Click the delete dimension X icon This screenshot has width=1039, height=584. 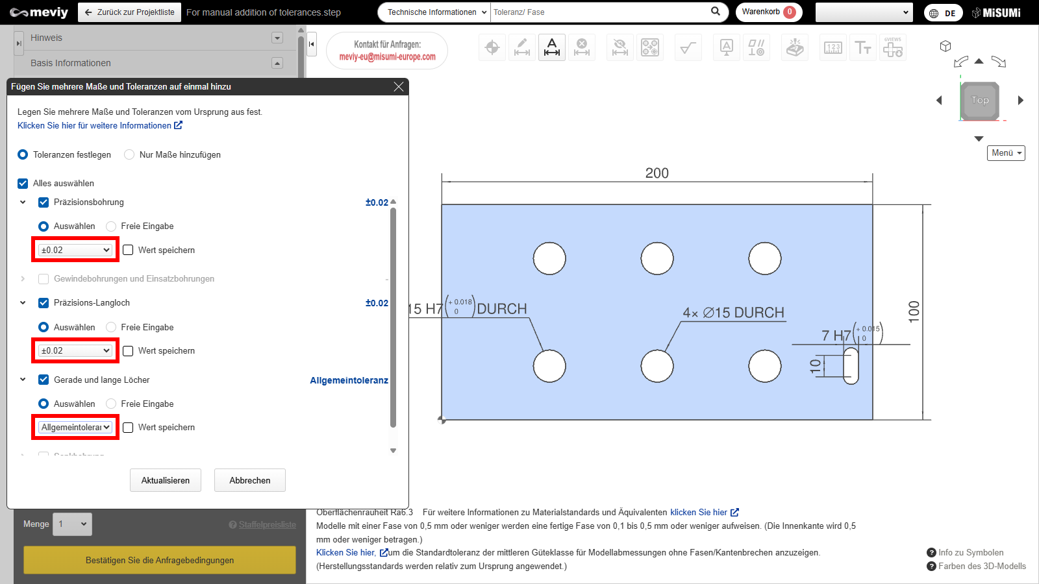[582, 47]
